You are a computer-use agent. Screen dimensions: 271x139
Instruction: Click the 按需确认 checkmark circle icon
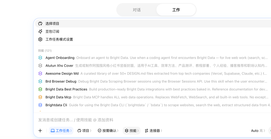click(100, 131)
